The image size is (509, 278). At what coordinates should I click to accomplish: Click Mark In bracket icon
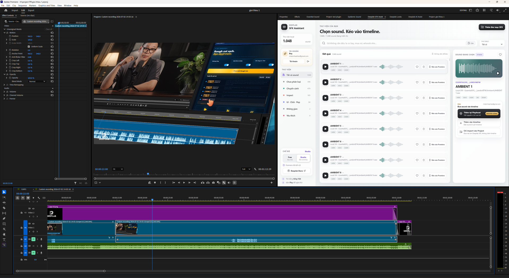pos(160,183)
